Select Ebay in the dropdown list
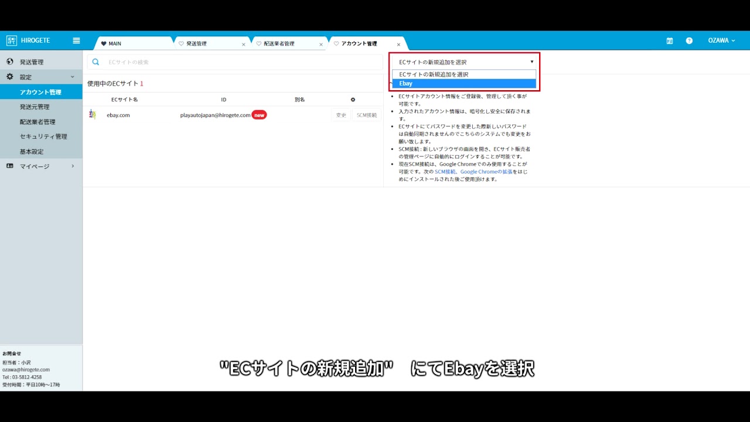 pos(464,83)
